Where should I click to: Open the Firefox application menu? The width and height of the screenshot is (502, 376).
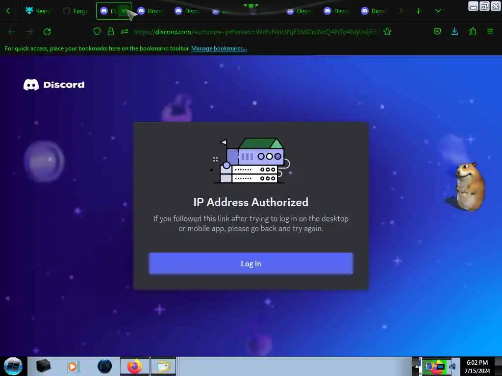(490, 31)
